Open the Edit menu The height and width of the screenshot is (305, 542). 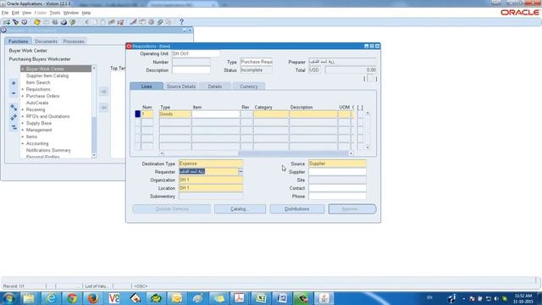[15, 13]
